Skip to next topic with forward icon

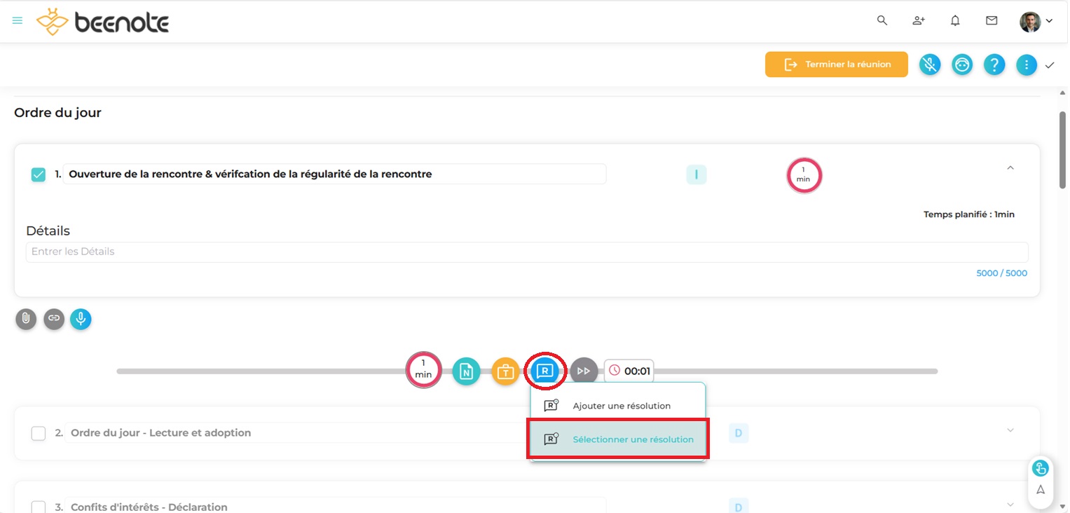[x=583, y=371]
